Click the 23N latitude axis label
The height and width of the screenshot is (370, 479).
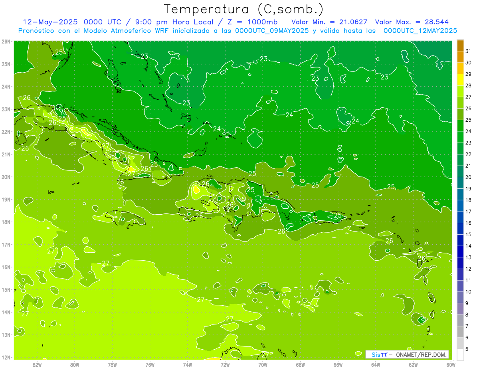click(x=6, y=109)
